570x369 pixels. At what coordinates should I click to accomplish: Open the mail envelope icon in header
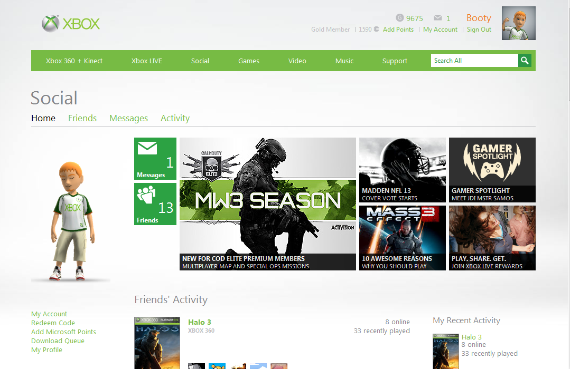pyautogui.click(x=438, y=18)
